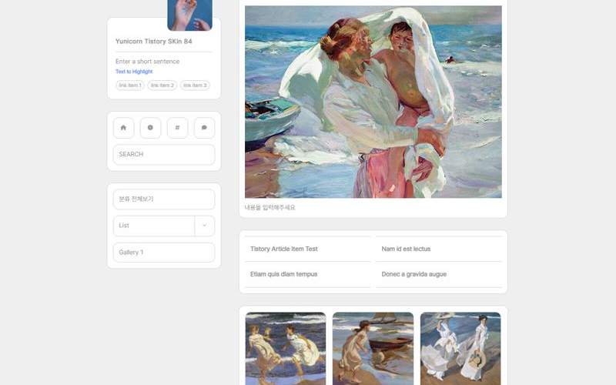This screenshot has height=385, width=616.
Task: Click the link item 1 pill
Action: click(x=129, y=85)
